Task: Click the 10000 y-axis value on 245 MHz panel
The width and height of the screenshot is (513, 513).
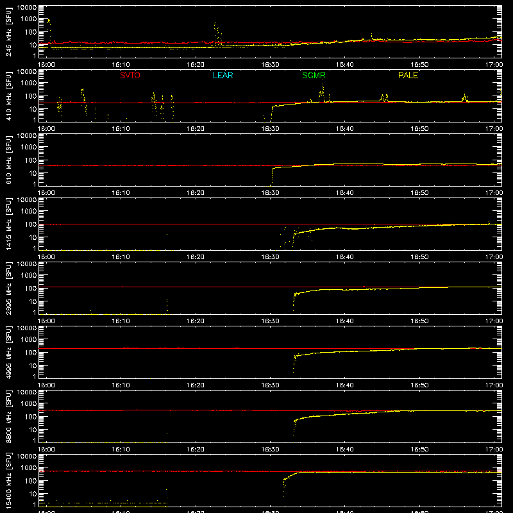Action: [27, 8]
